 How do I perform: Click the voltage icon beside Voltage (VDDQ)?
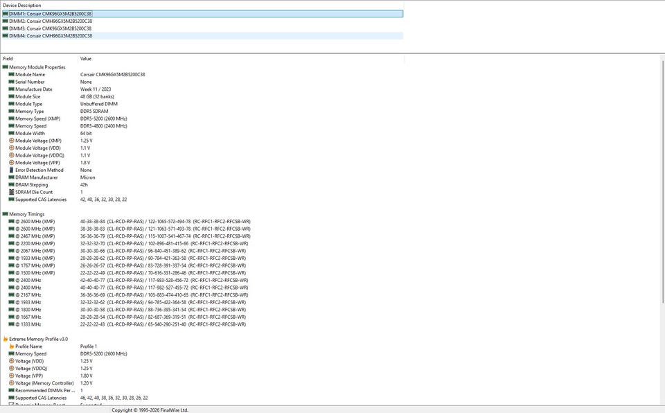pos(12,369)
